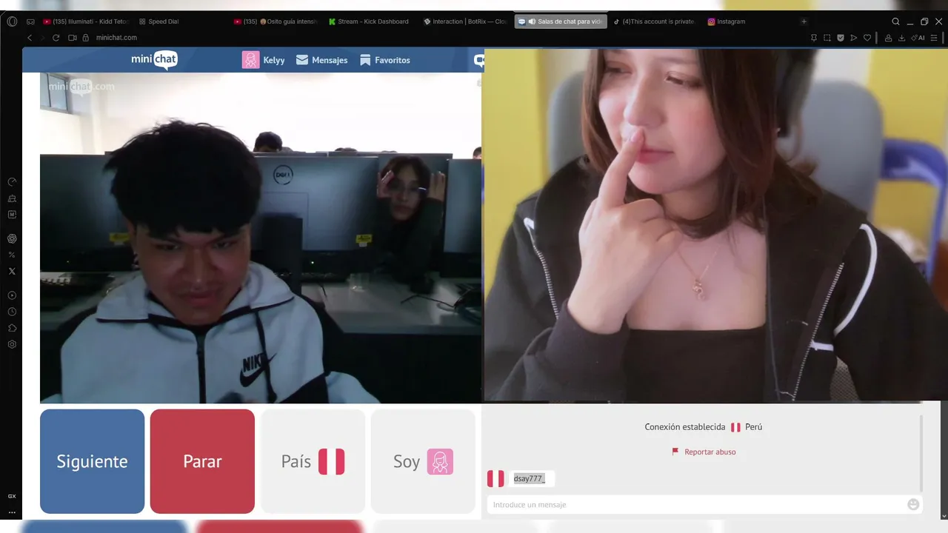
Task: Open the workspaces icon beside Opera logo
Action: [x=30, y=21]
